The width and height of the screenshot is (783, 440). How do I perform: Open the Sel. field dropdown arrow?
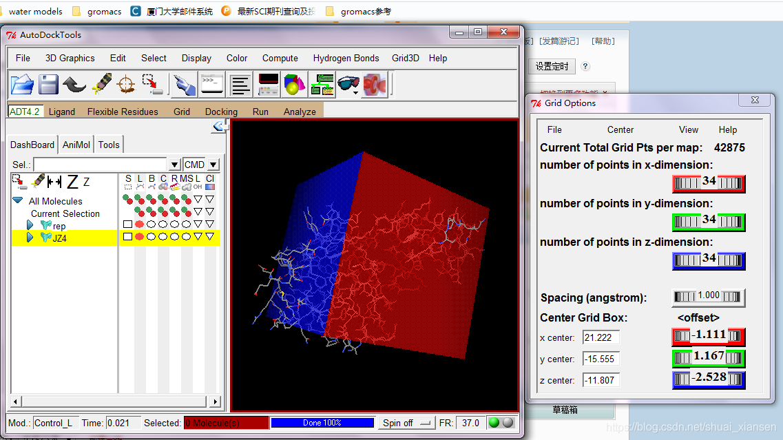174,165
